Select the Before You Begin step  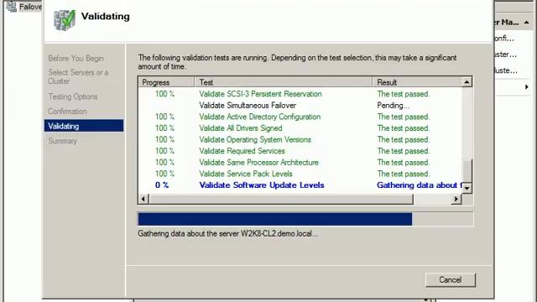[x=76, y=58]
